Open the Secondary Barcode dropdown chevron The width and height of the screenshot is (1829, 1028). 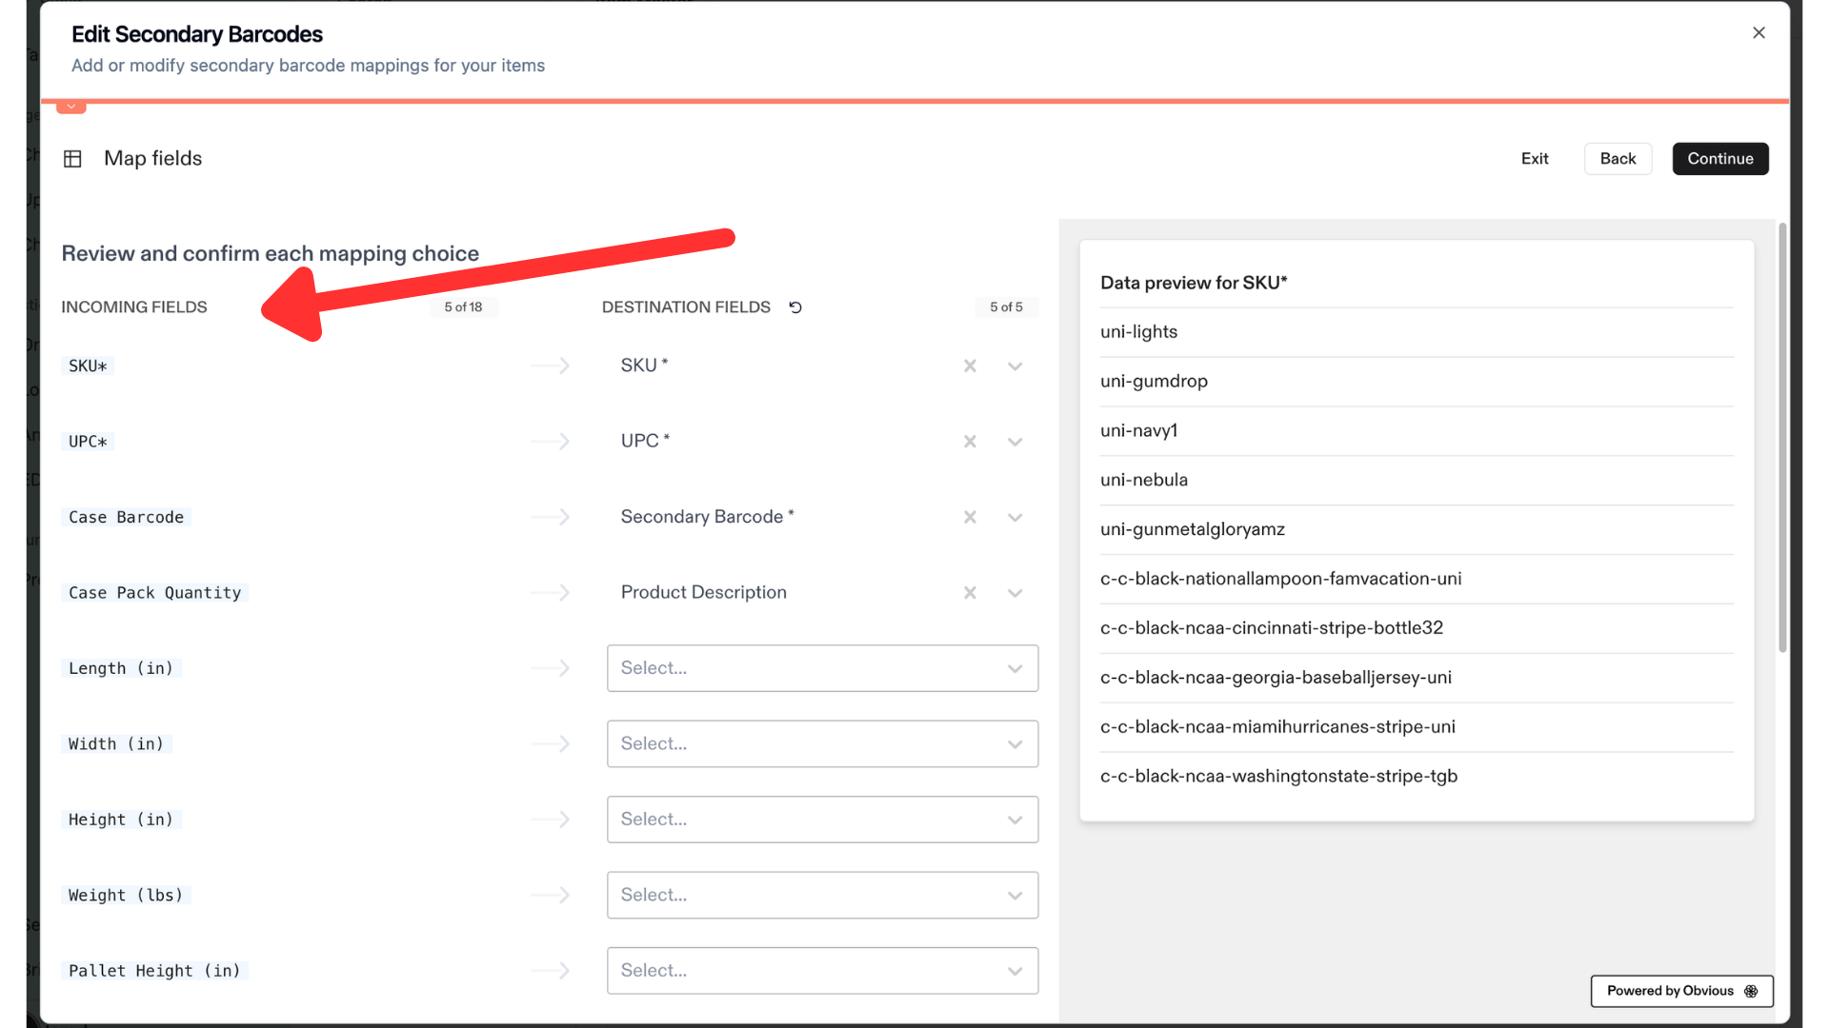1015,518
